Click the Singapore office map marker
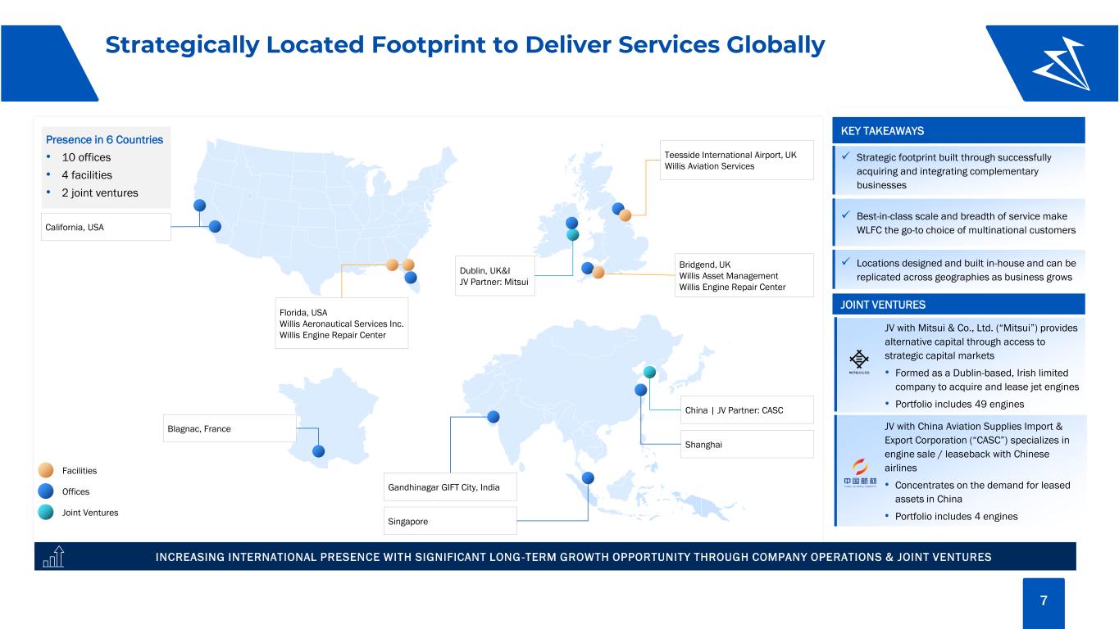 (588, 478)
